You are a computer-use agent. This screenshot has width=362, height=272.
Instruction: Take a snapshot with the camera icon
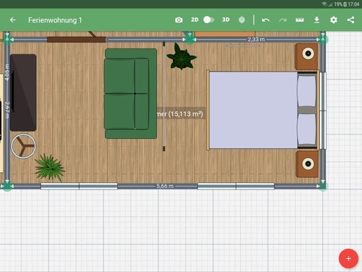[179, 20]
